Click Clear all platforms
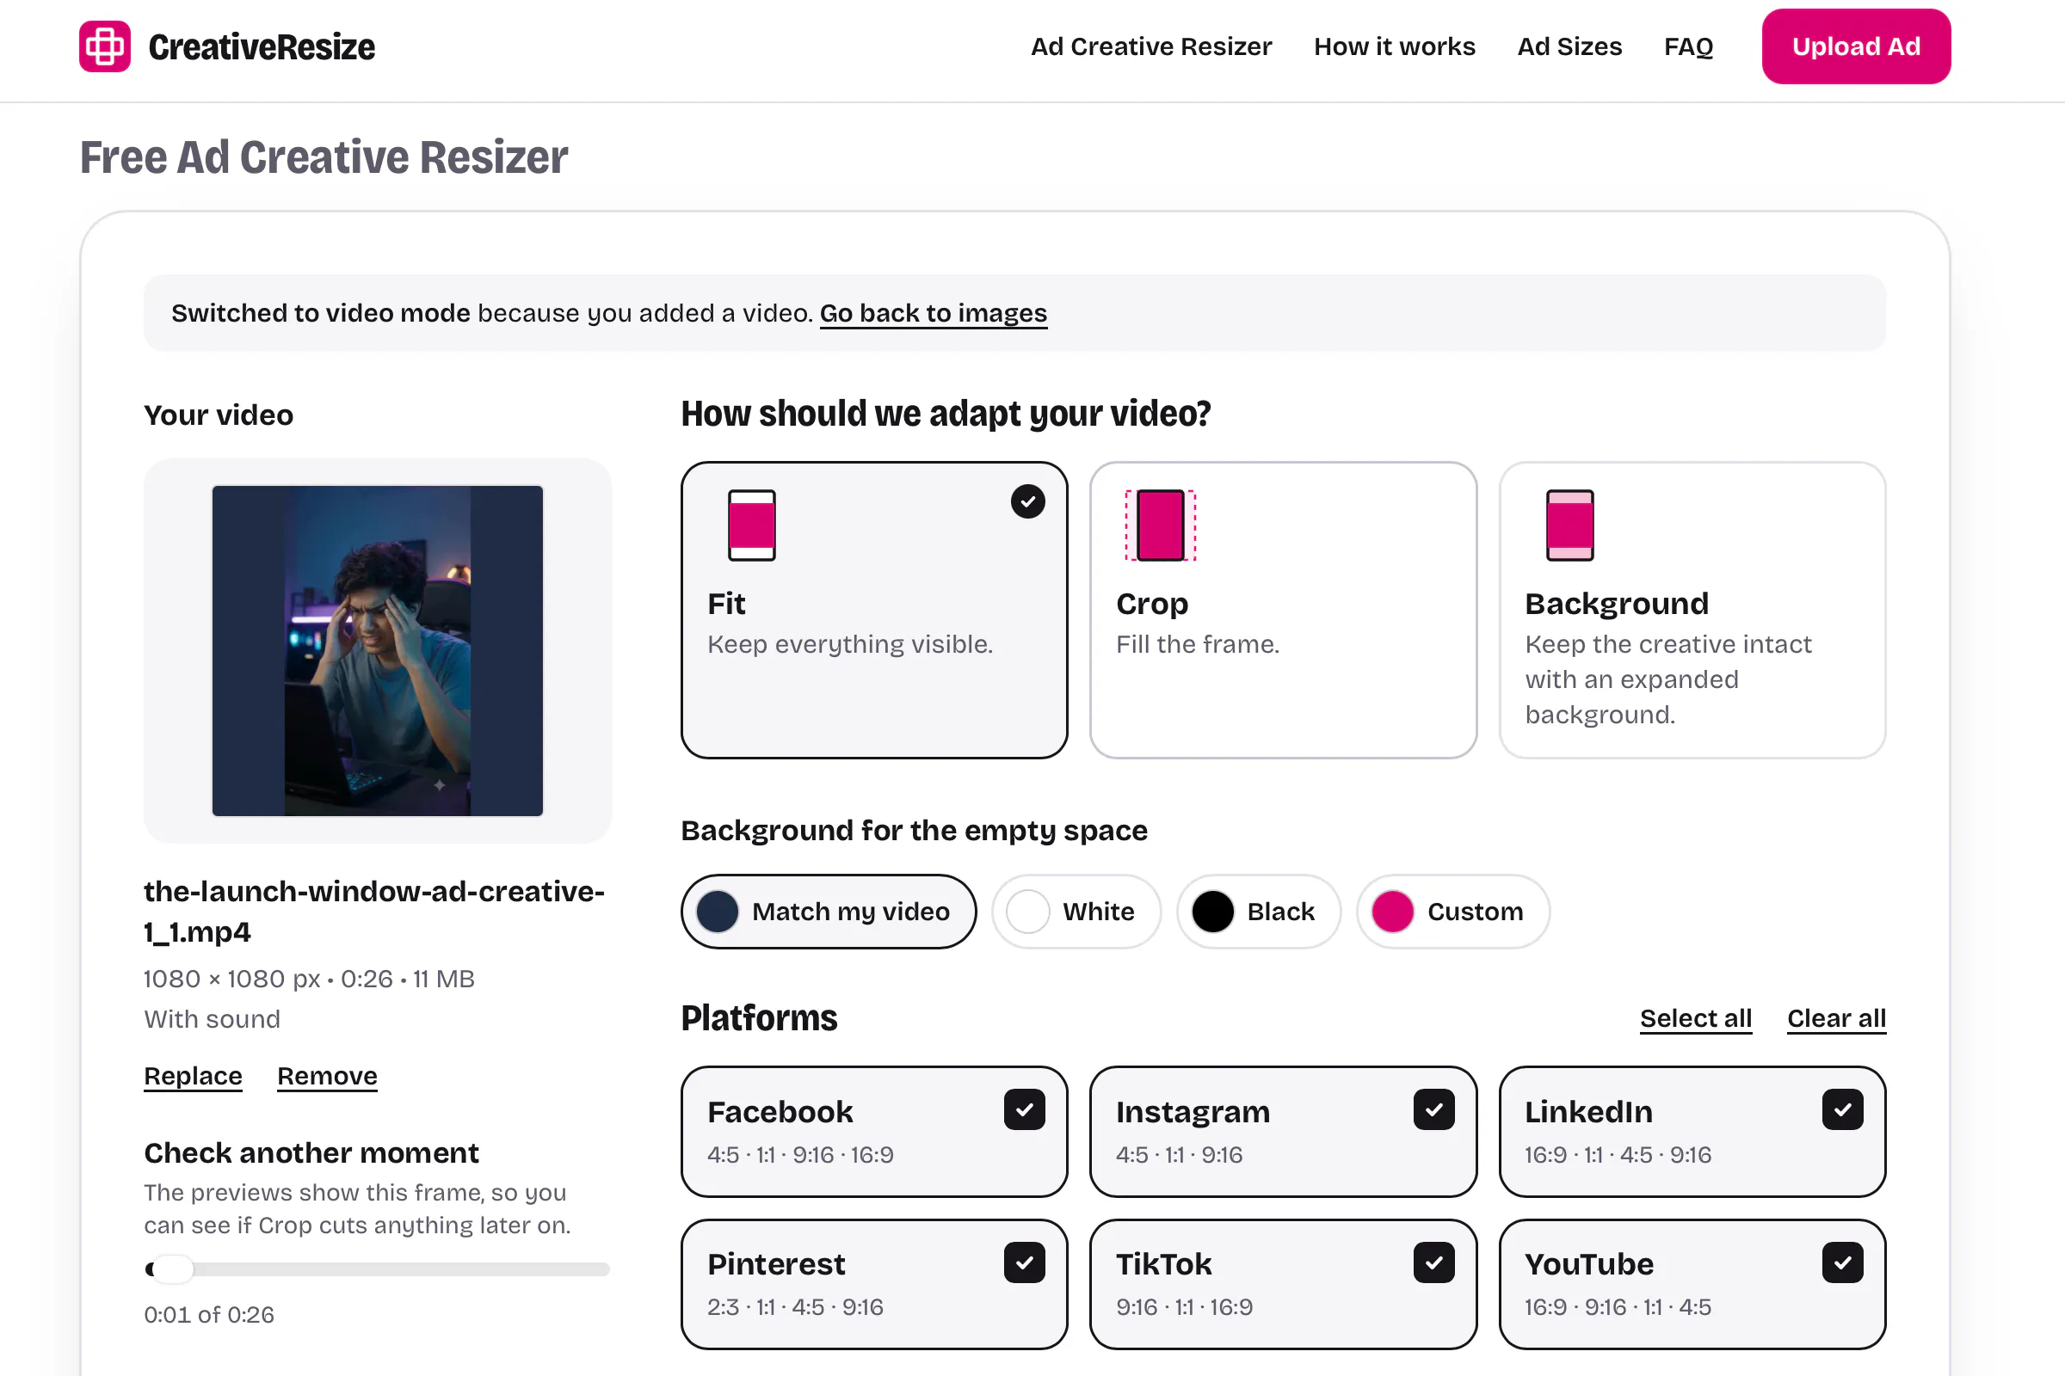 (x=1837, y=1018)
